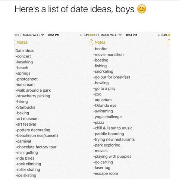Tap the left battery icon

[91, 35]
